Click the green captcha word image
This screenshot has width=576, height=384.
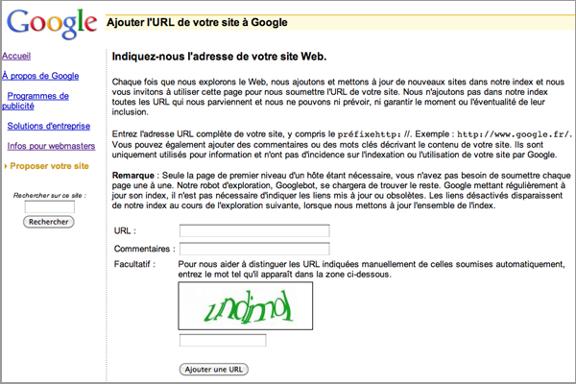246,305
